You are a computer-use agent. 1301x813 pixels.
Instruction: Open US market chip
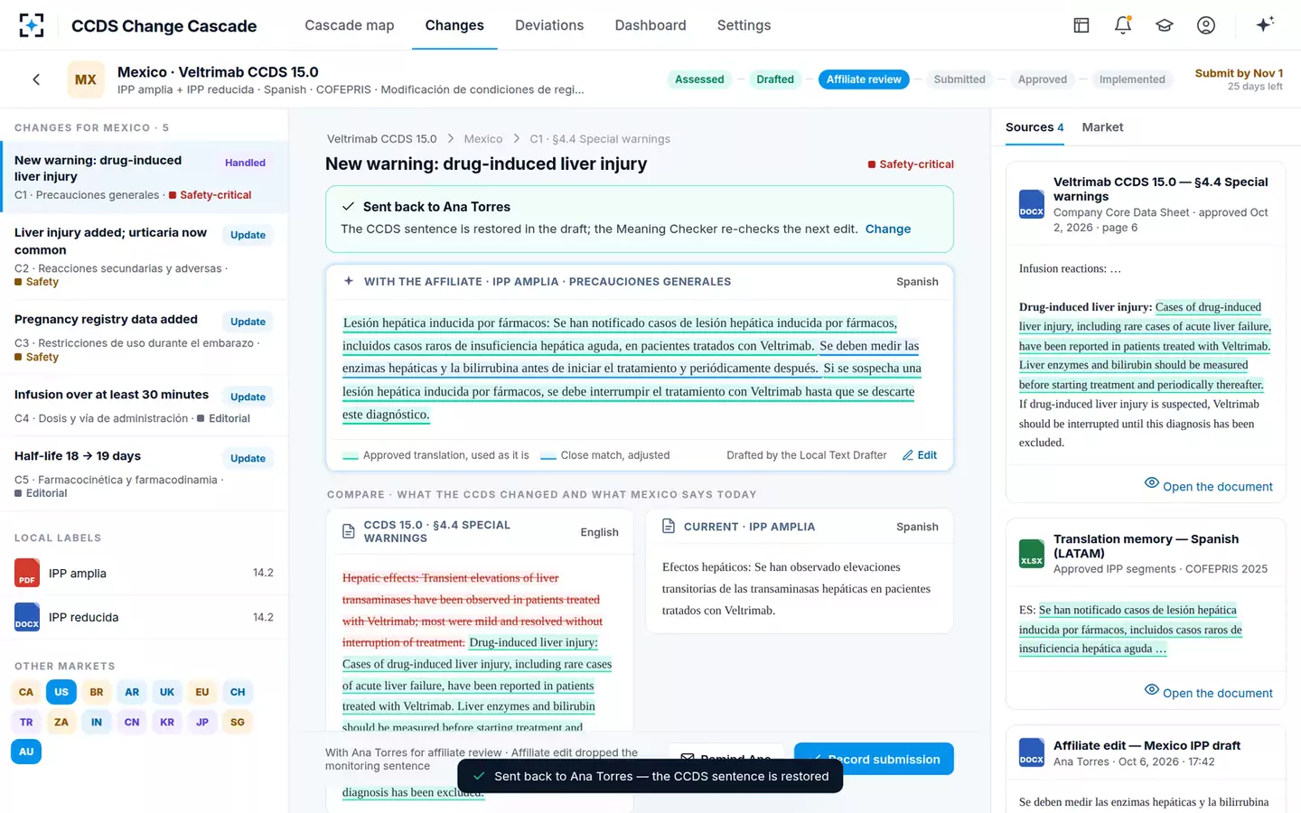click(61, 692)
